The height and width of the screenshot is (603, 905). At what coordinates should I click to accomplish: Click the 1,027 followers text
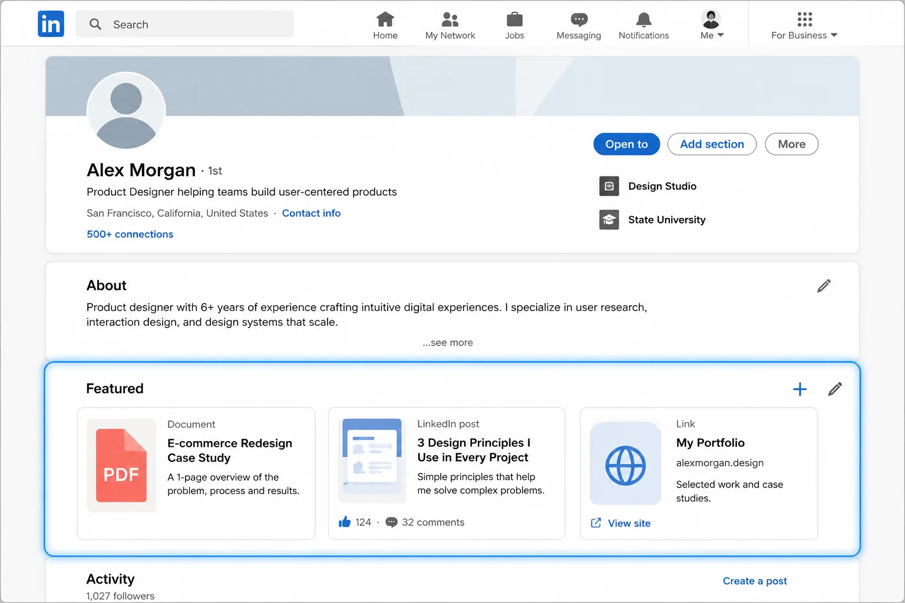[x=120, y=596]
